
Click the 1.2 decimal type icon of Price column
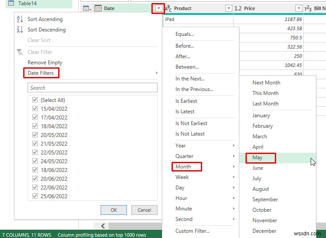click(238, 8)
